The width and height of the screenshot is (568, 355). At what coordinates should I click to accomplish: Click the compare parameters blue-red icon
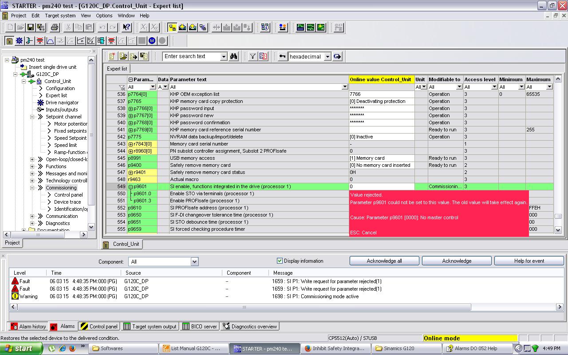coord(263,56)
